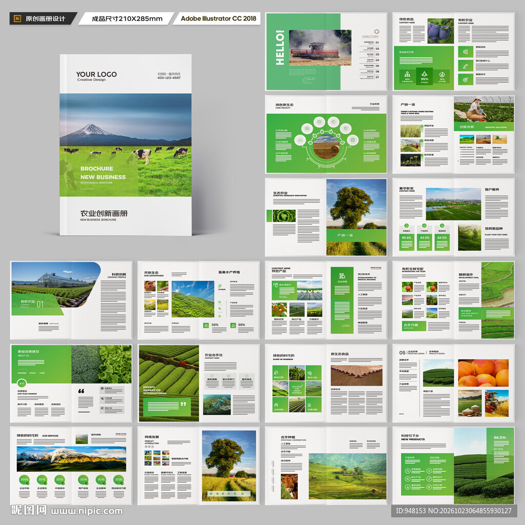525x525 pixels.
Task: Click the "ENVATO MARKET CO INTERNATIONAL" text
Action: [155, 390]
